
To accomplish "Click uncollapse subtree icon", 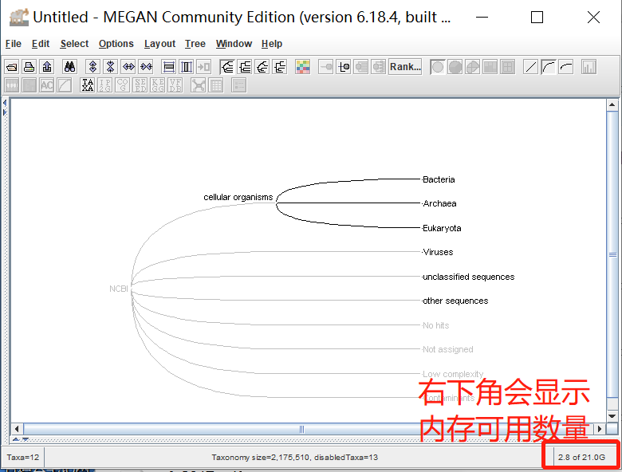I will (361, 67).
